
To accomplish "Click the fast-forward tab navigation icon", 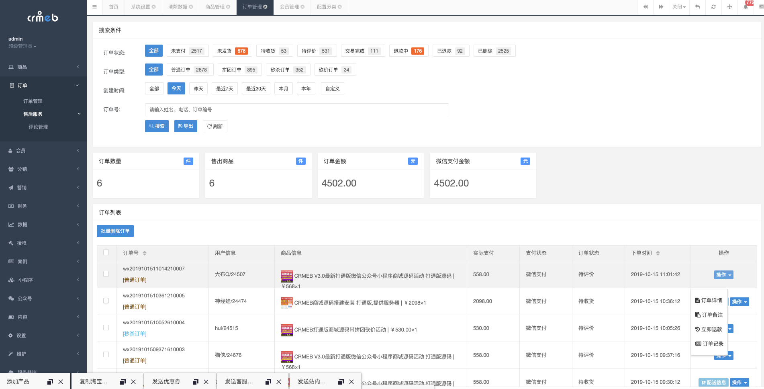I will tap(661, 7).
